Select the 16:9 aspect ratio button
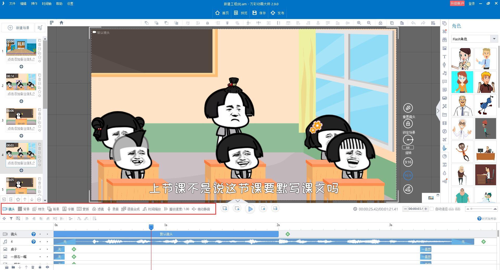This screenshot has width=500, height=270. tap(408, 176)
